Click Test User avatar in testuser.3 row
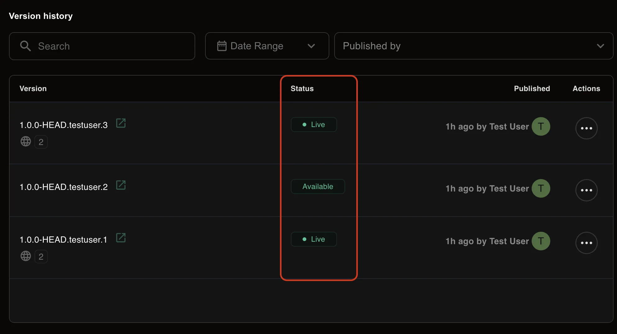Screen dimensions: 617x334 (x=541, y=126)
